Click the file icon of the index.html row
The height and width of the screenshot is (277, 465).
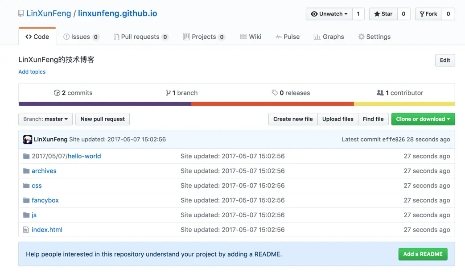click(26, 230)
